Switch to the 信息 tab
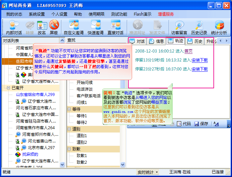 click(156, 41)
